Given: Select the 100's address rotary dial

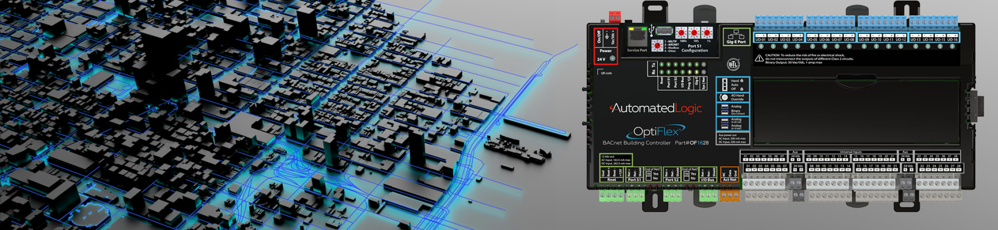Looking at the screenshot, I should coord(680,32).
